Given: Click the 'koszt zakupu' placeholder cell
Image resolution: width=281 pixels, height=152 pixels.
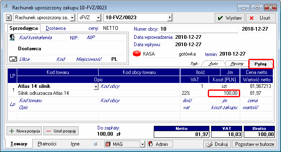Looking at the screenshot, I should click(224, 107).
